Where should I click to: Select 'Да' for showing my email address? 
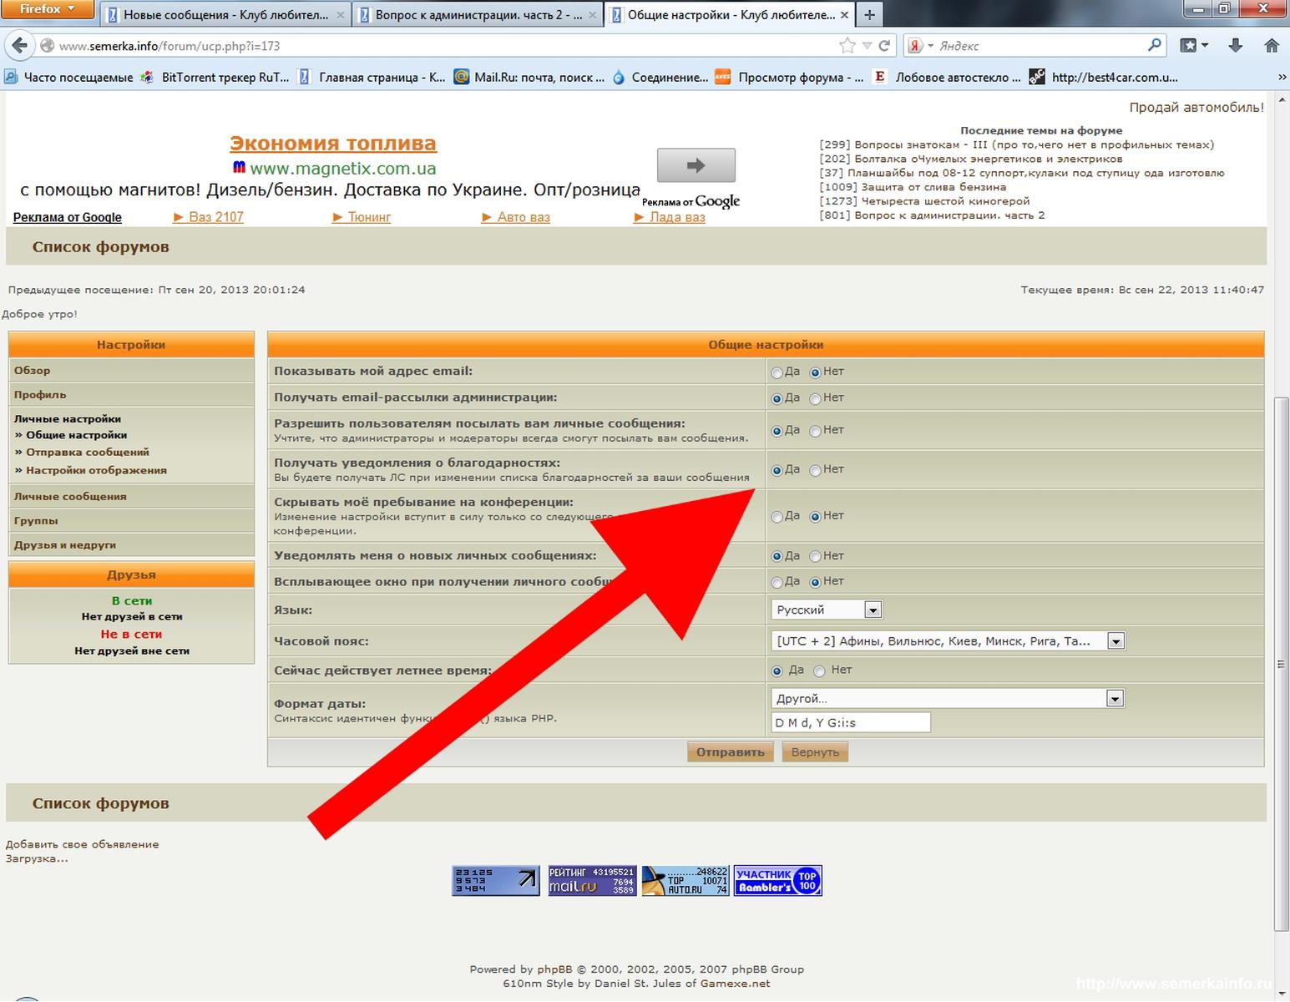[777, 372]
